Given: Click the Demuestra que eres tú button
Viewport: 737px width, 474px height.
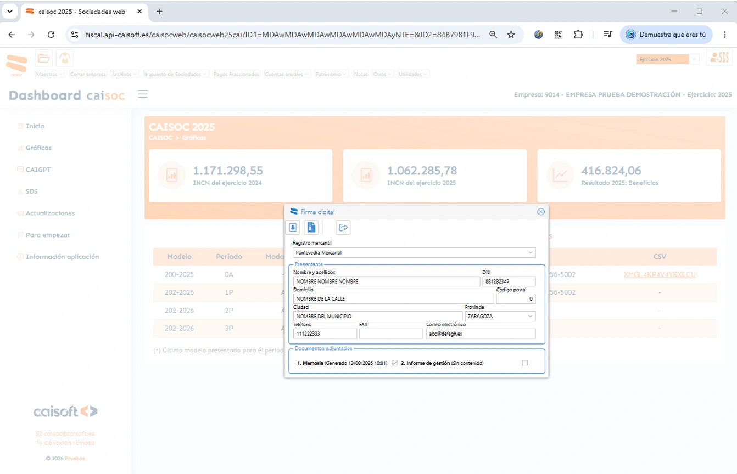Looking at the screenshot, I should click(x=666, y=35).
